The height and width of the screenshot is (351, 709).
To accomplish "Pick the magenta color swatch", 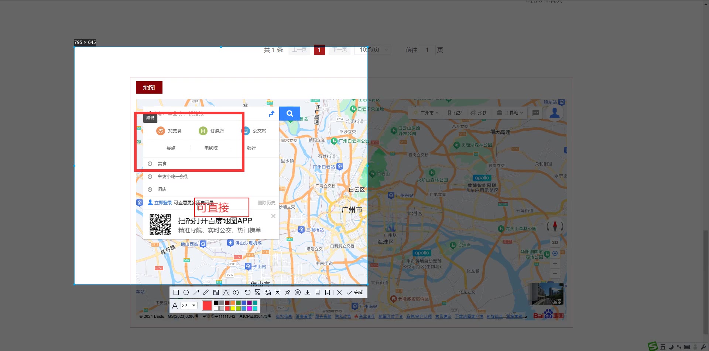I will point(249,308).
